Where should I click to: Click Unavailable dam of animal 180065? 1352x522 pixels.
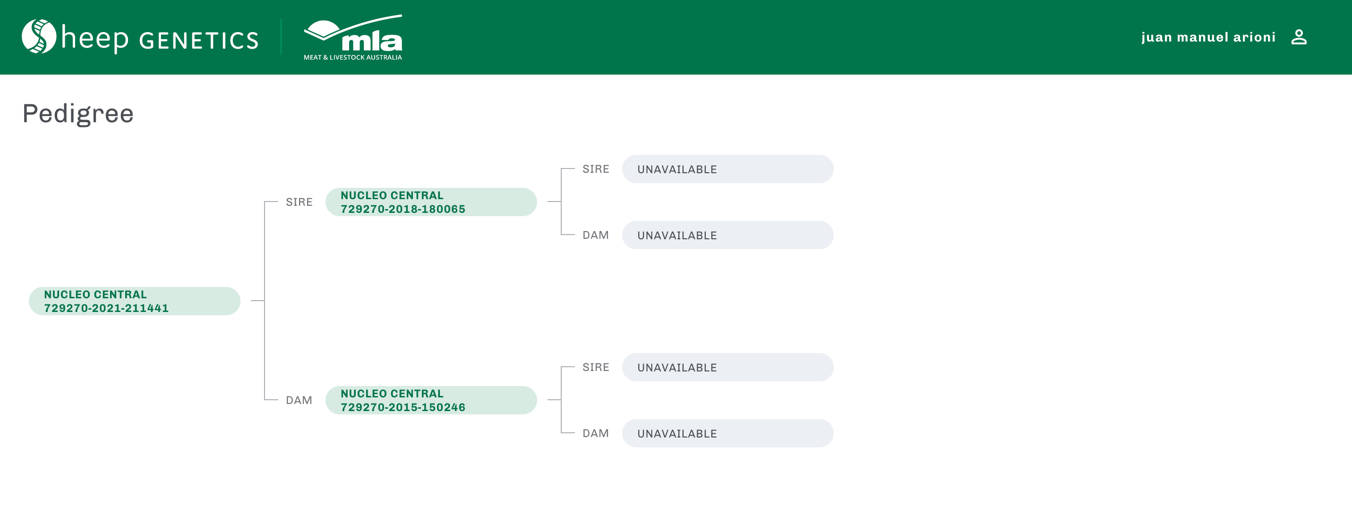point(727,235)
